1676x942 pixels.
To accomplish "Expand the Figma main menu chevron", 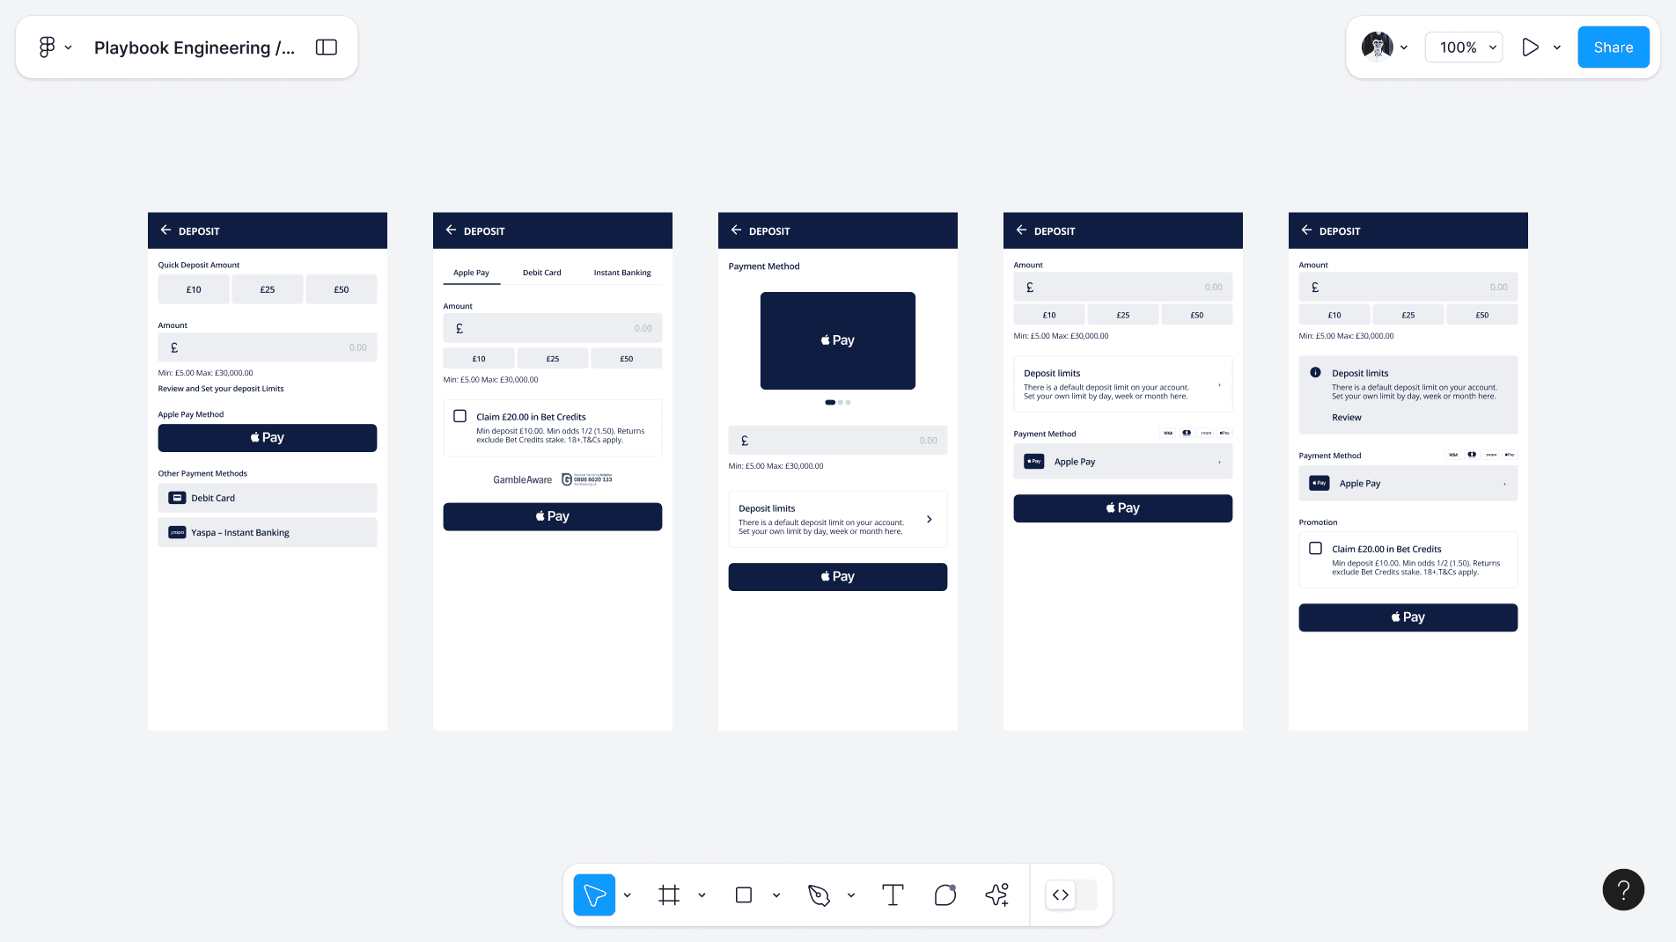I will pos(69,47).
